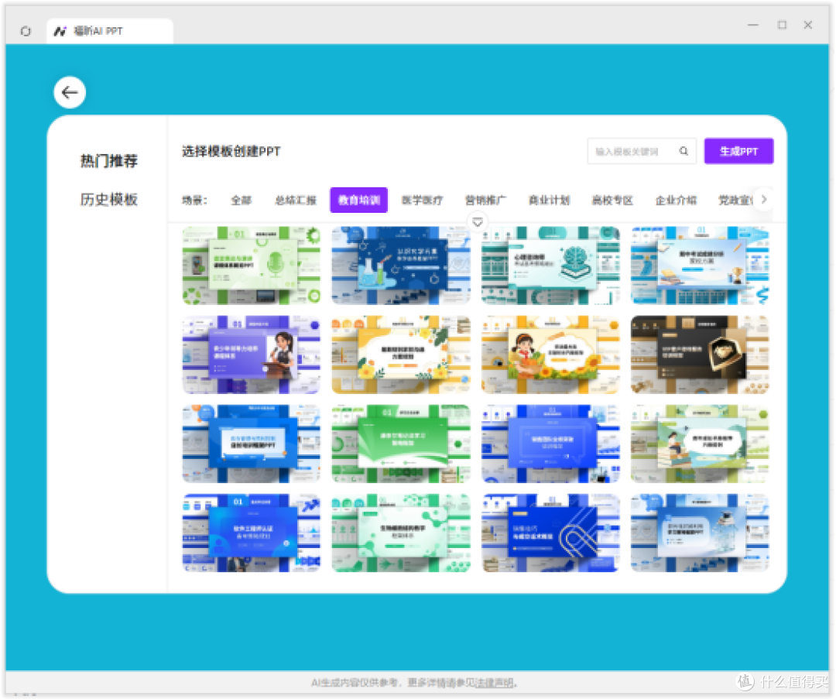836x699 pixels.
Task: Minimize the 福昕AI PPT window
Action: (x=753, y=25)
